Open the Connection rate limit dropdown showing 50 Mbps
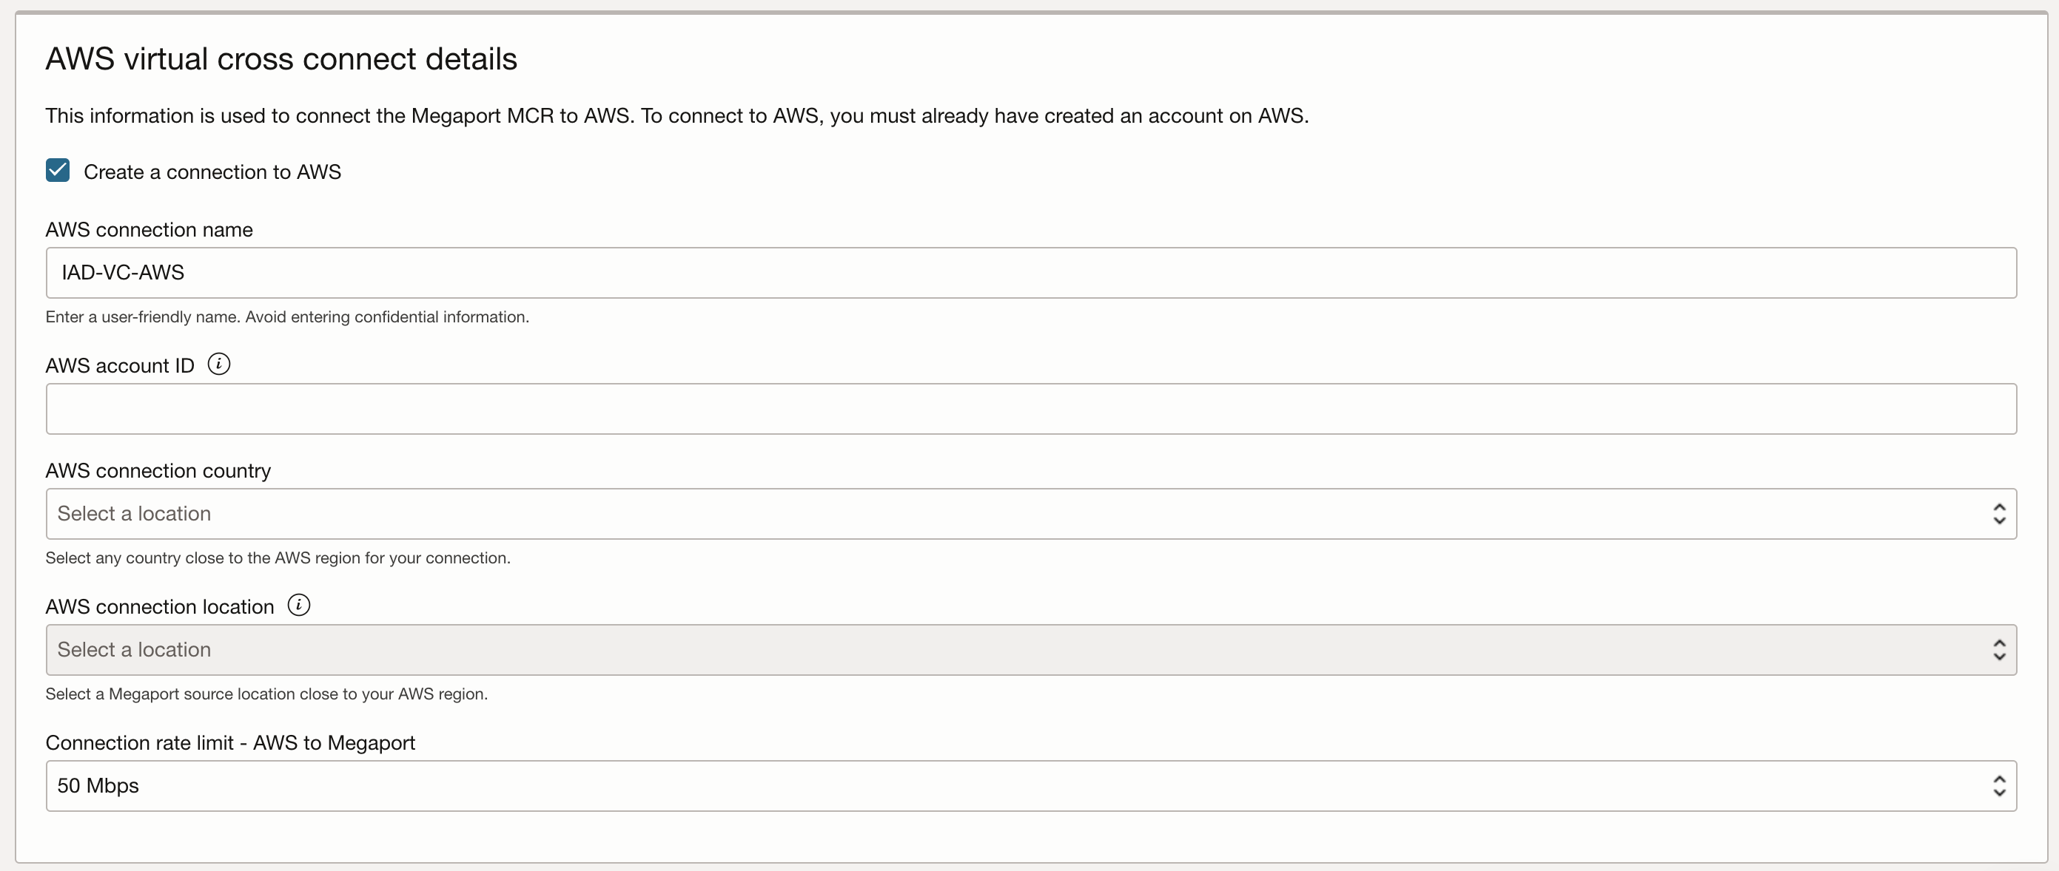This screenshot has width=2059, height=871. [1031, 787]
